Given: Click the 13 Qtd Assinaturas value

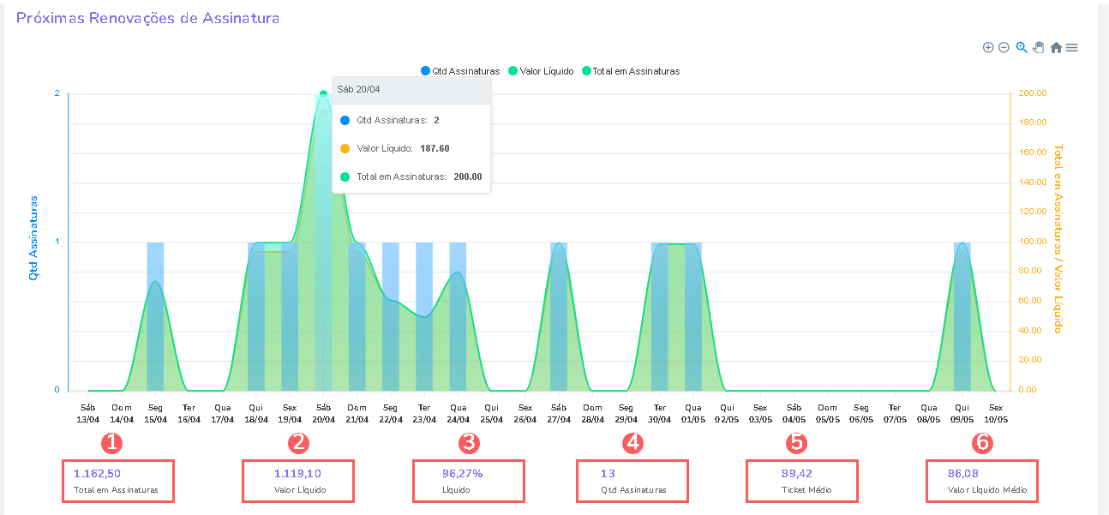Looking at the screenshot, I should 608,473.
